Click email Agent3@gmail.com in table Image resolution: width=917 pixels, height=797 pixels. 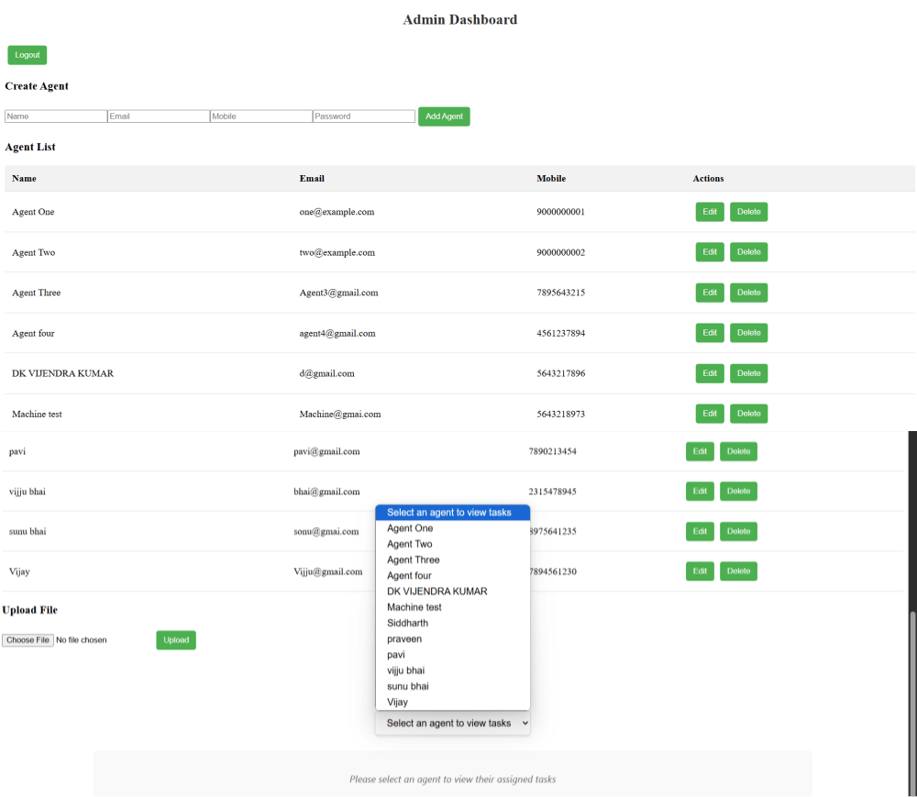point(338,293)
